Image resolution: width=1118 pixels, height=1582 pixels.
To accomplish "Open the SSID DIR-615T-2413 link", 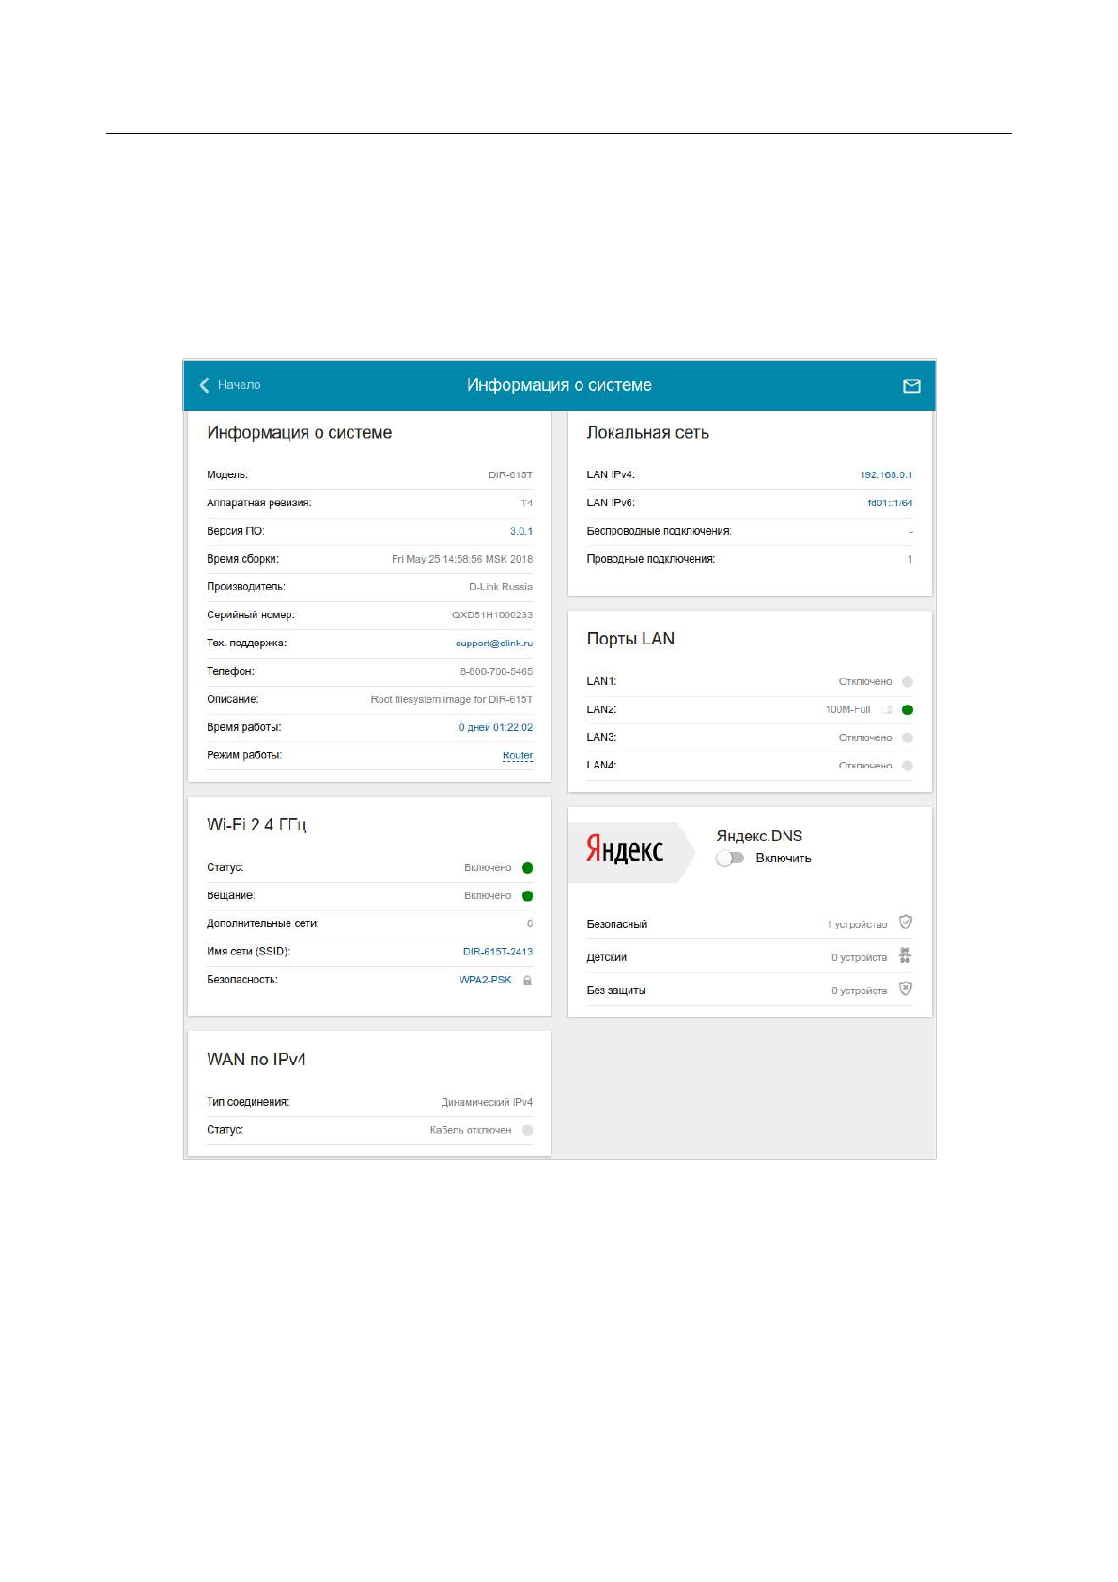I will point(497,952).
